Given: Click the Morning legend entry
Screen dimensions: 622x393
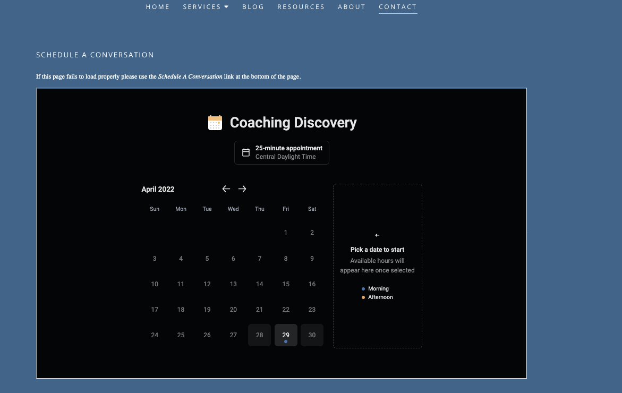Looking at the screenshot, I should point(375,289).
